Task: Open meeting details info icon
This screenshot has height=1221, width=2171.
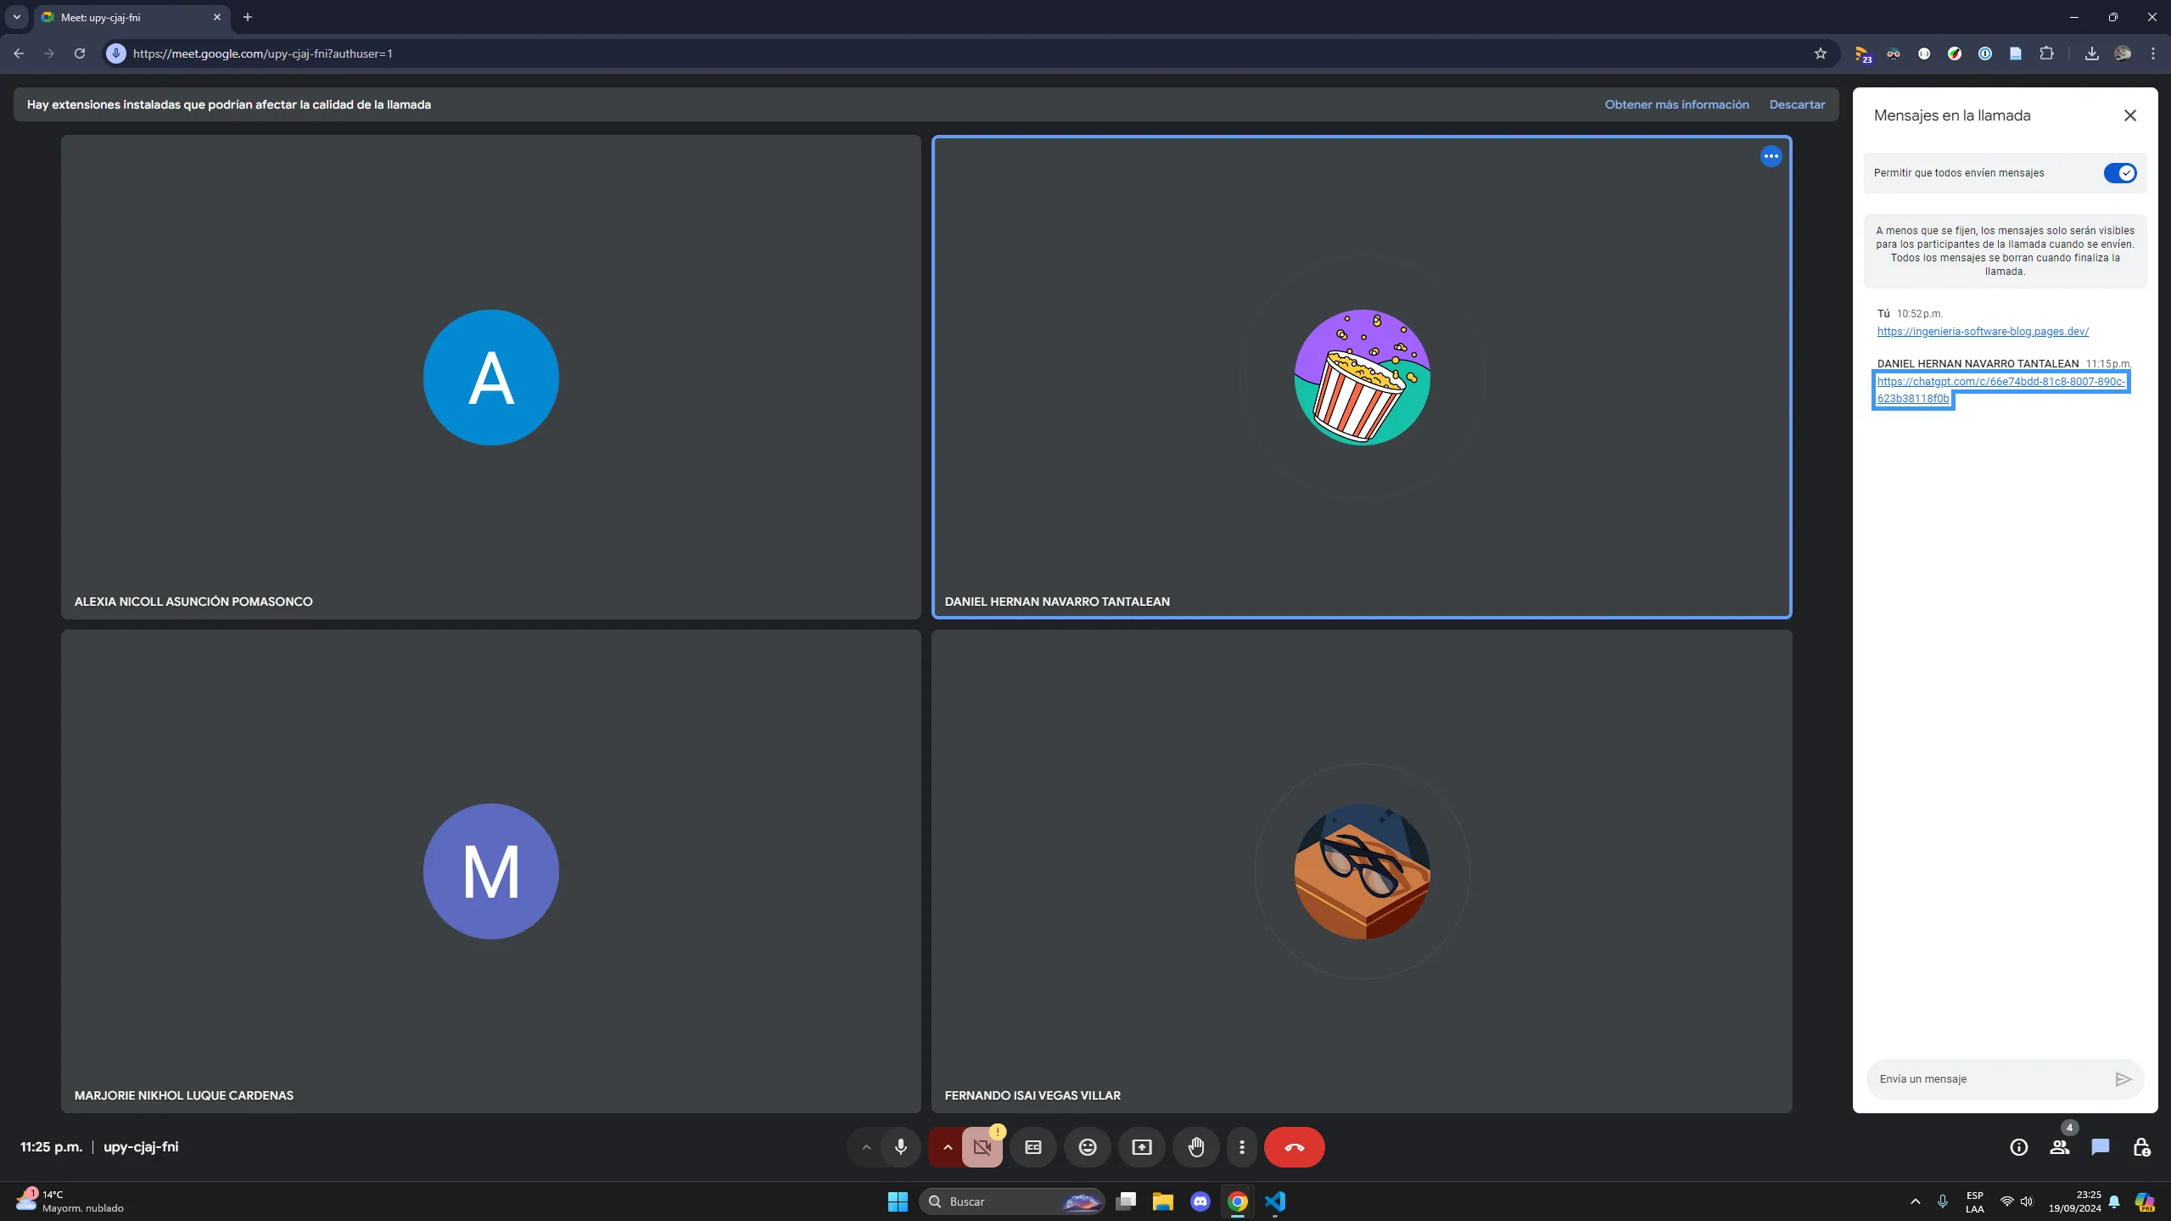Action: point(2018,1147)
